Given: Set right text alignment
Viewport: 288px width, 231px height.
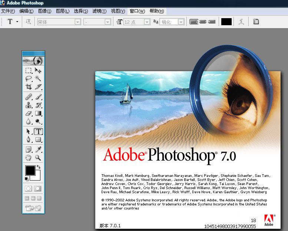Looking at the screenshot, I should [212, 22].
